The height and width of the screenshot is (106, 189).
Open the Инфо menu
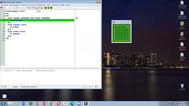tap(62, 5)
